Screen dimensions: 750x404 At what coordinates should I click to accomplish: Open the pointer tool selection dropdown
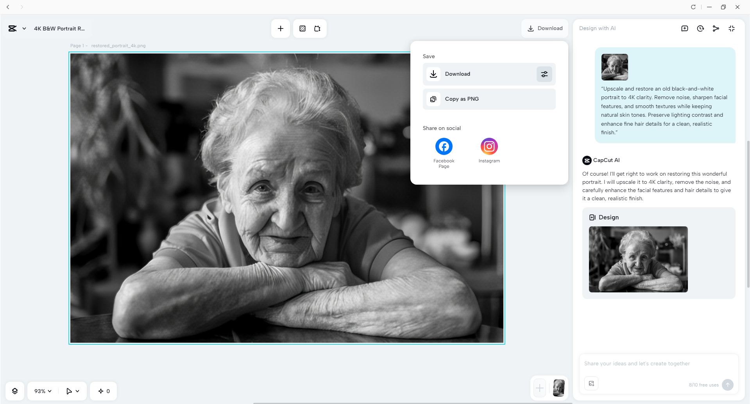pyautogui.click(x=73, y=391)
